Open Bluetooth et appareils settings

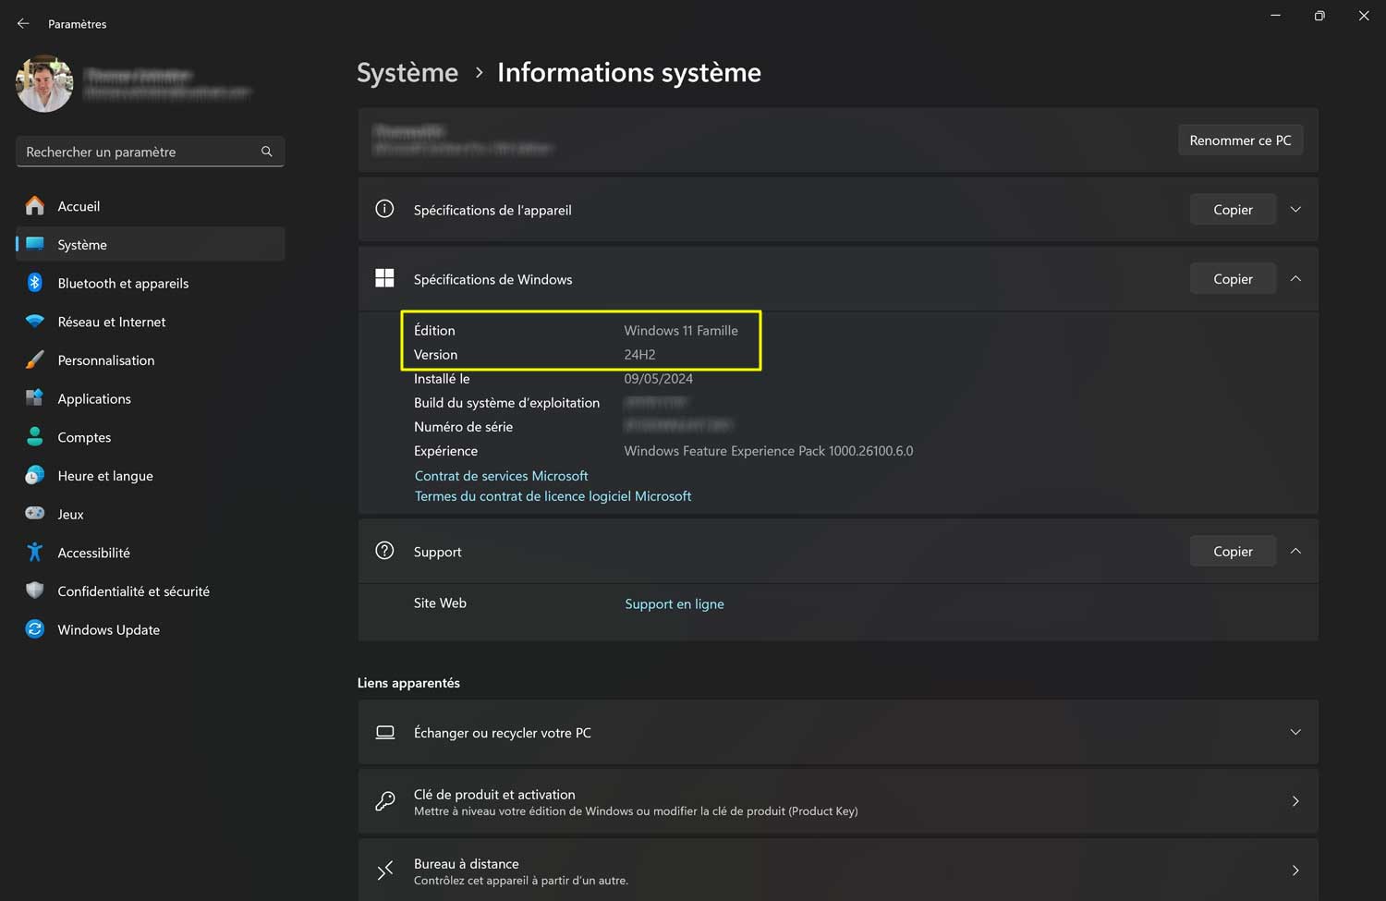click(x=123, y=284)
